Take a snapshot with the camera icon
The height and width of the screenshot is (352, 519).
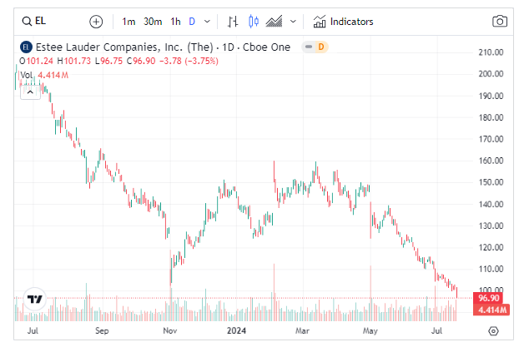[500, 22]
